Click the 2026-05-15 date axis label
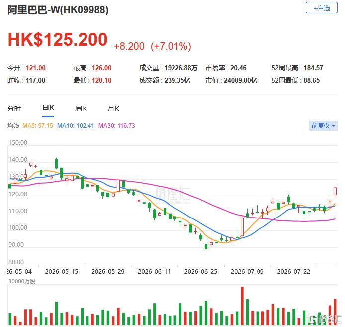 pos(62,271)
